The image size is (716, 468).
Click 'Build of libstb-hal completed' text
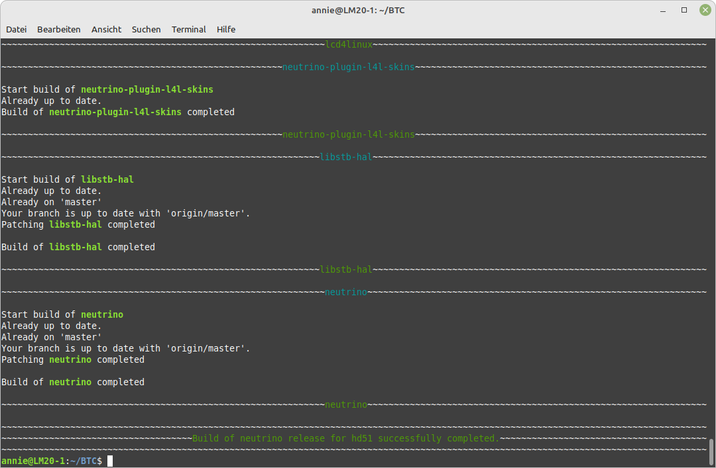tap(78, 247)
